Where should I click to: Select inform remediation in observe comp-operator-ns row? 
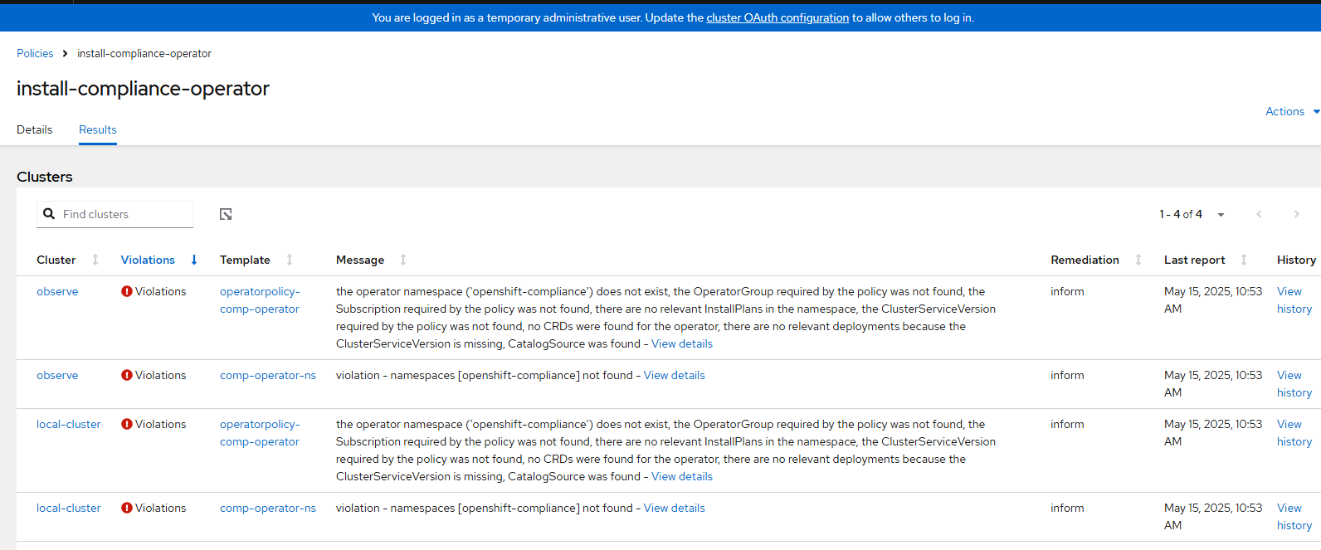[x=1067, y=375]
